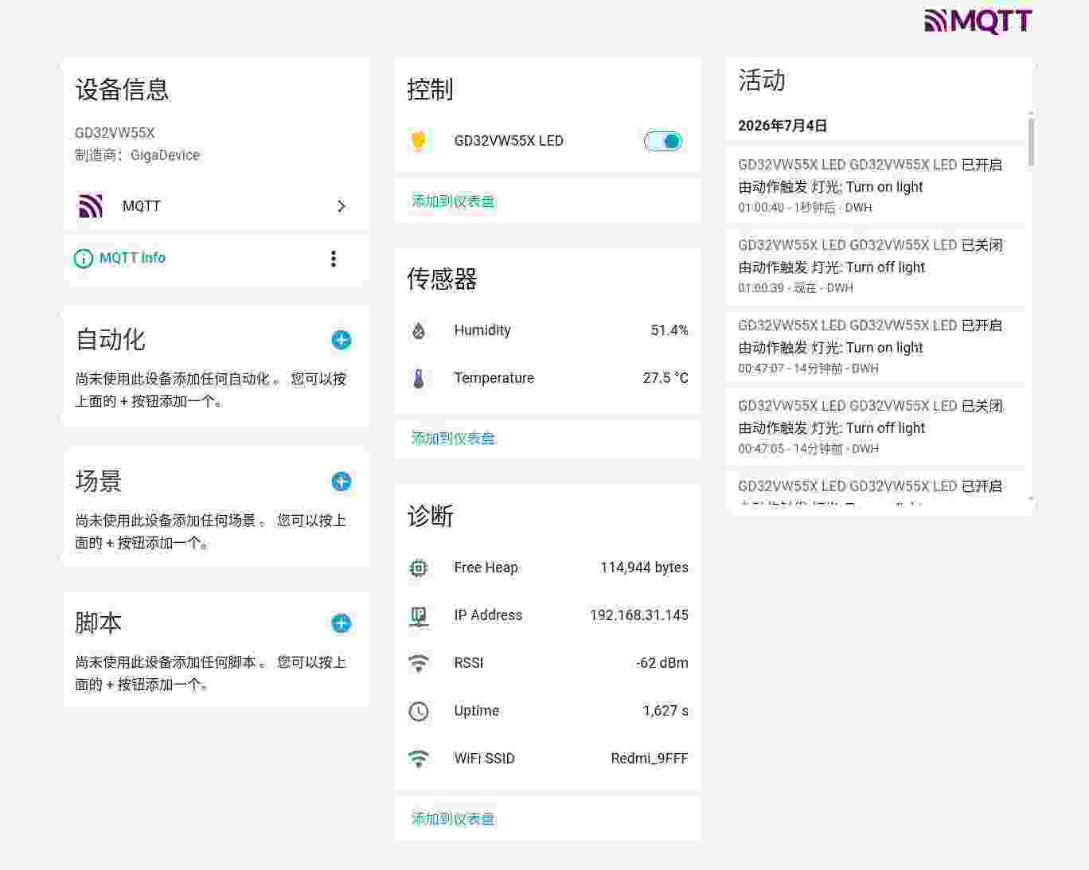Click the activity panel scrollbar thumb
Image resolution: width=1089 pixels, height=870 pixels.
pos(1031,142)
